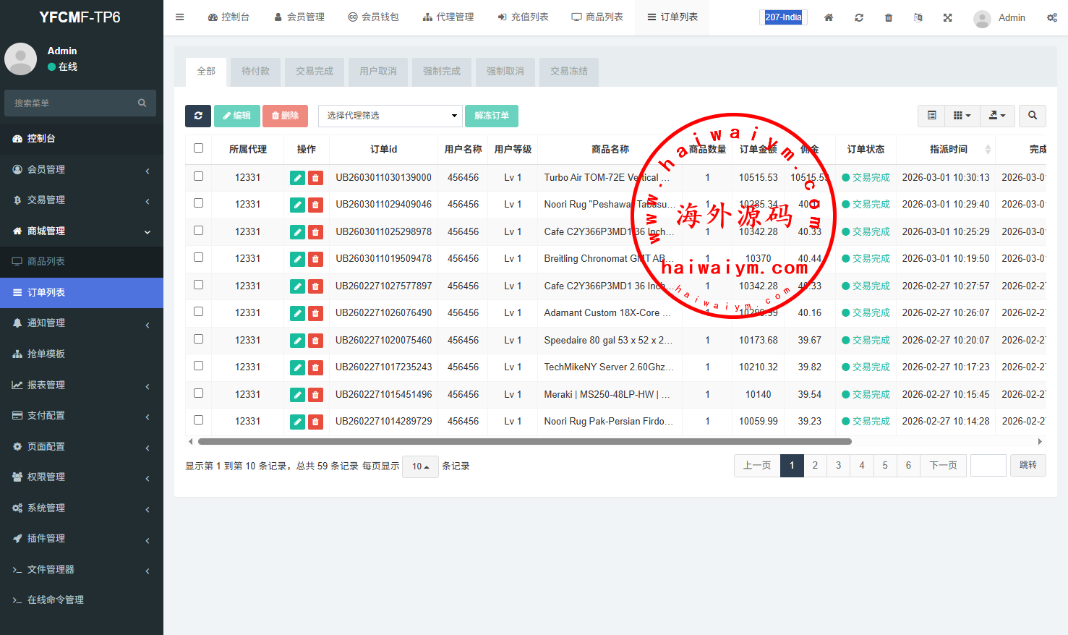1068x635 pixels.
Task: Go to page 3 of the orders
Action: [838, 466]
